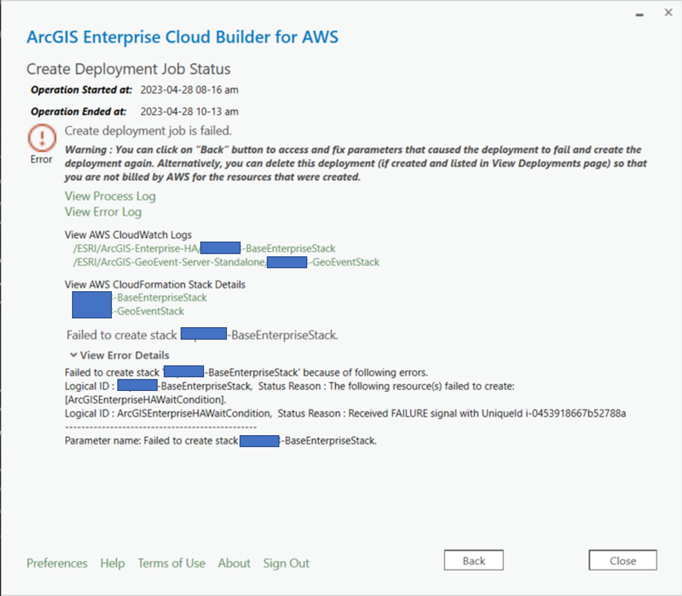Screen dimensions: 682x596
Task: Click the ArcGIS Enterprise Cloud Builder heading
Action: (182, 37)
